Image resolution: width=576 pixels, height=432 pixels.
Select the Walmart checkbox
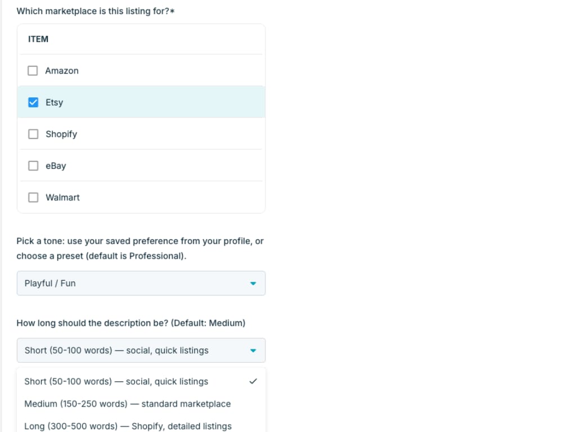point(33,197)
